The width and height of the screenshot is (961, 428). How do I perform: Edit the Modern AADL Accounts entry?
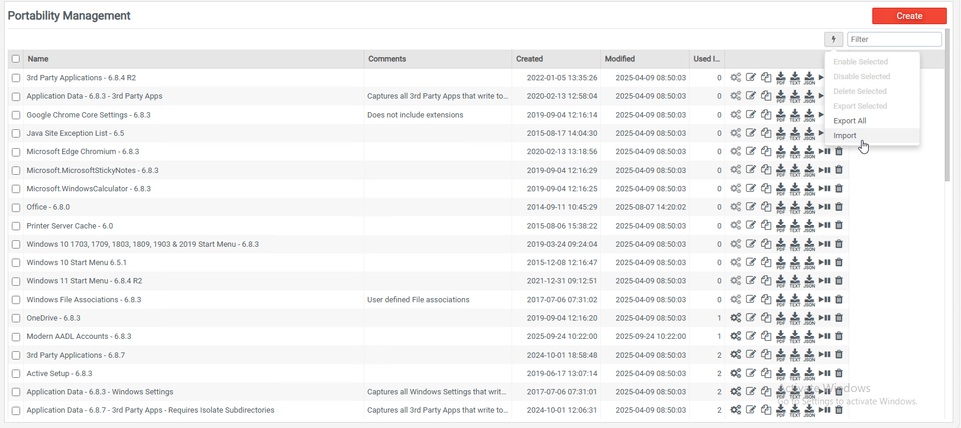(x=751, y=336)
